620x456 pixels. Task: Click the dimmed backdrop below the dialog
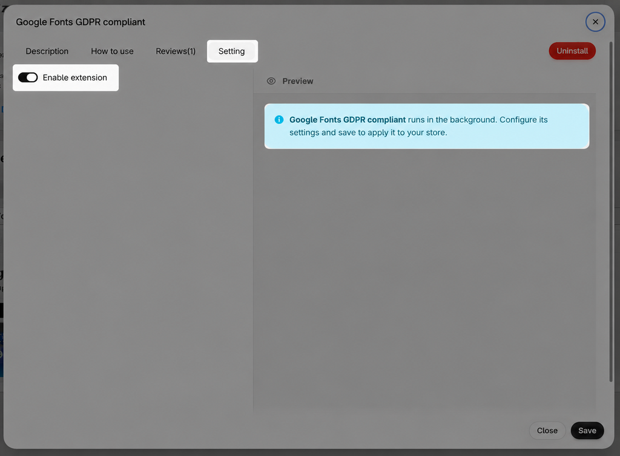click(x=310, y=452)
